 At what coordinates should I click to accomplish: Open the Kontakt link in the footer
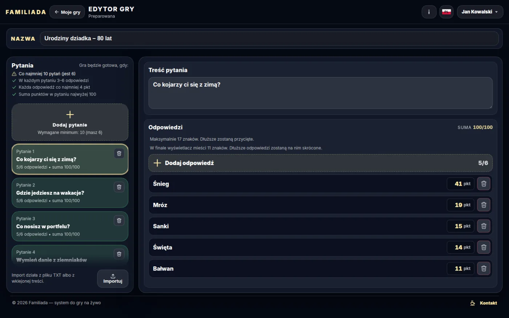pyautogui.click(x=488, y=303)
